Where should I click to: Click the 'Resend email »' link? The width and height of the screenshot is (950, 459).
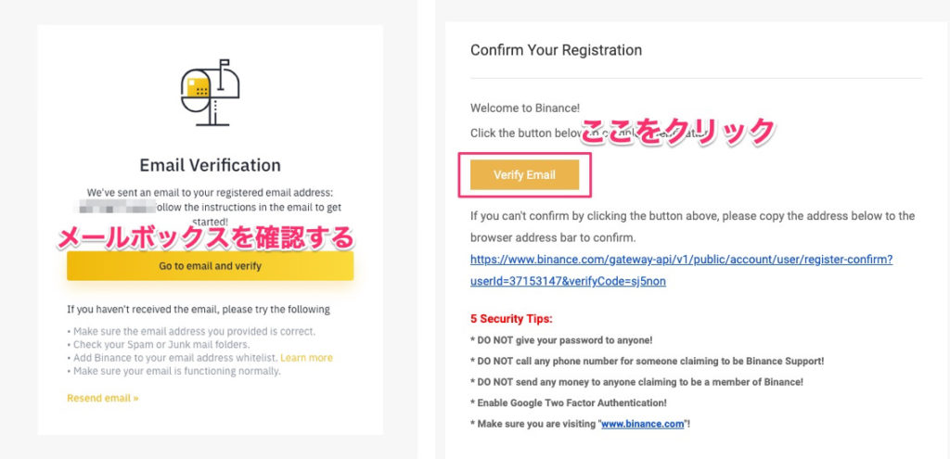(x=102, y=398)
